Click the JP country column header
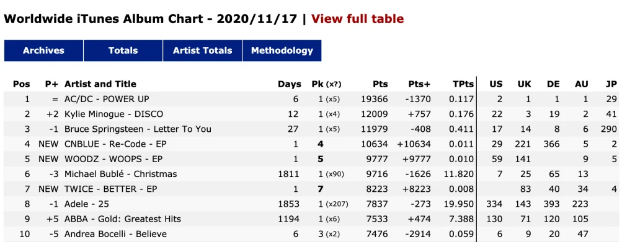 click(611, 84)
